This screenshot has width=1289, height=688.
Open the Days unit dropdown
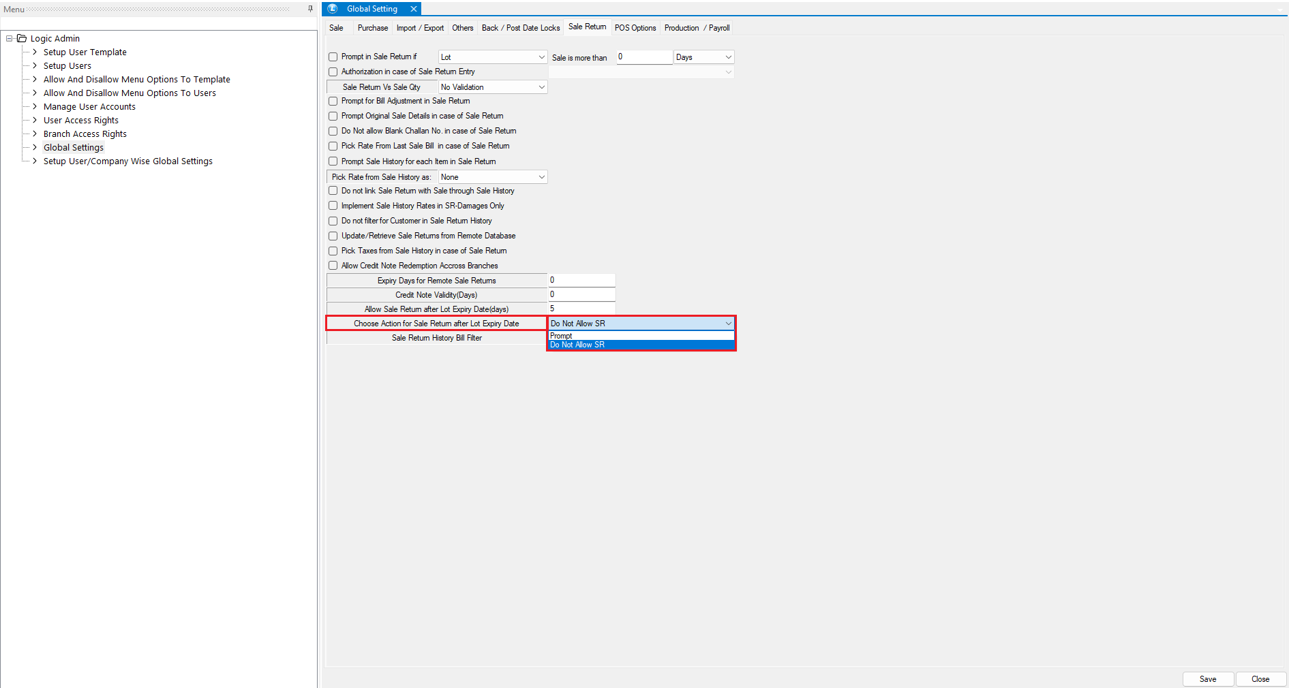point(728,57)
